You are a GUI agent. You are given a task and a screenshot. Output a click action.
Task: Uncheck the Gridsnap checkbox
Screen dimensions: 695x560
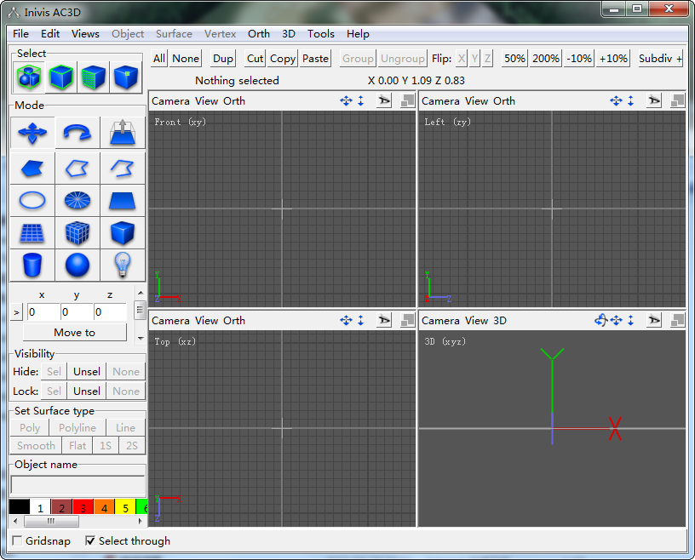click(x=17, y=541)
